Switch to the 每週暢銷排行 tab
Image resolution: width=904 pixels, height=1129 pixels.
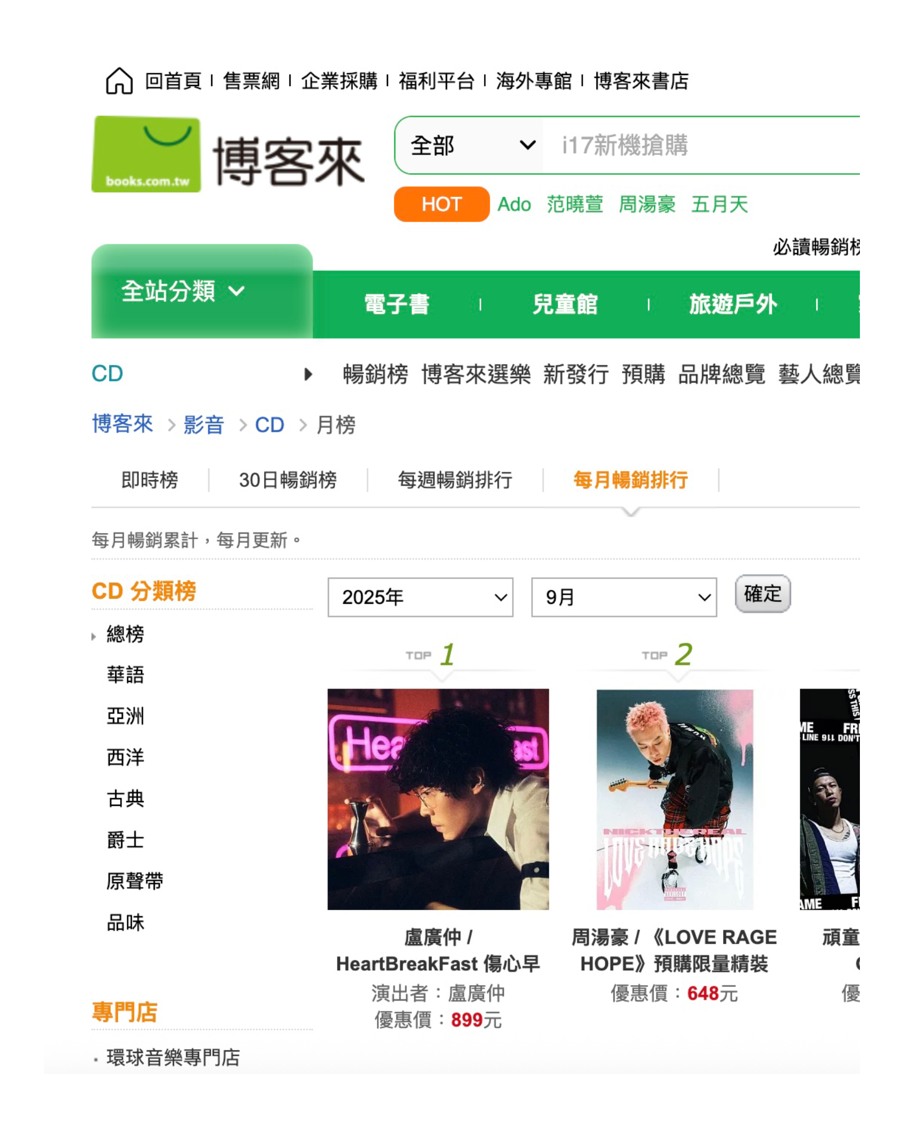click(x=455, y=480)
